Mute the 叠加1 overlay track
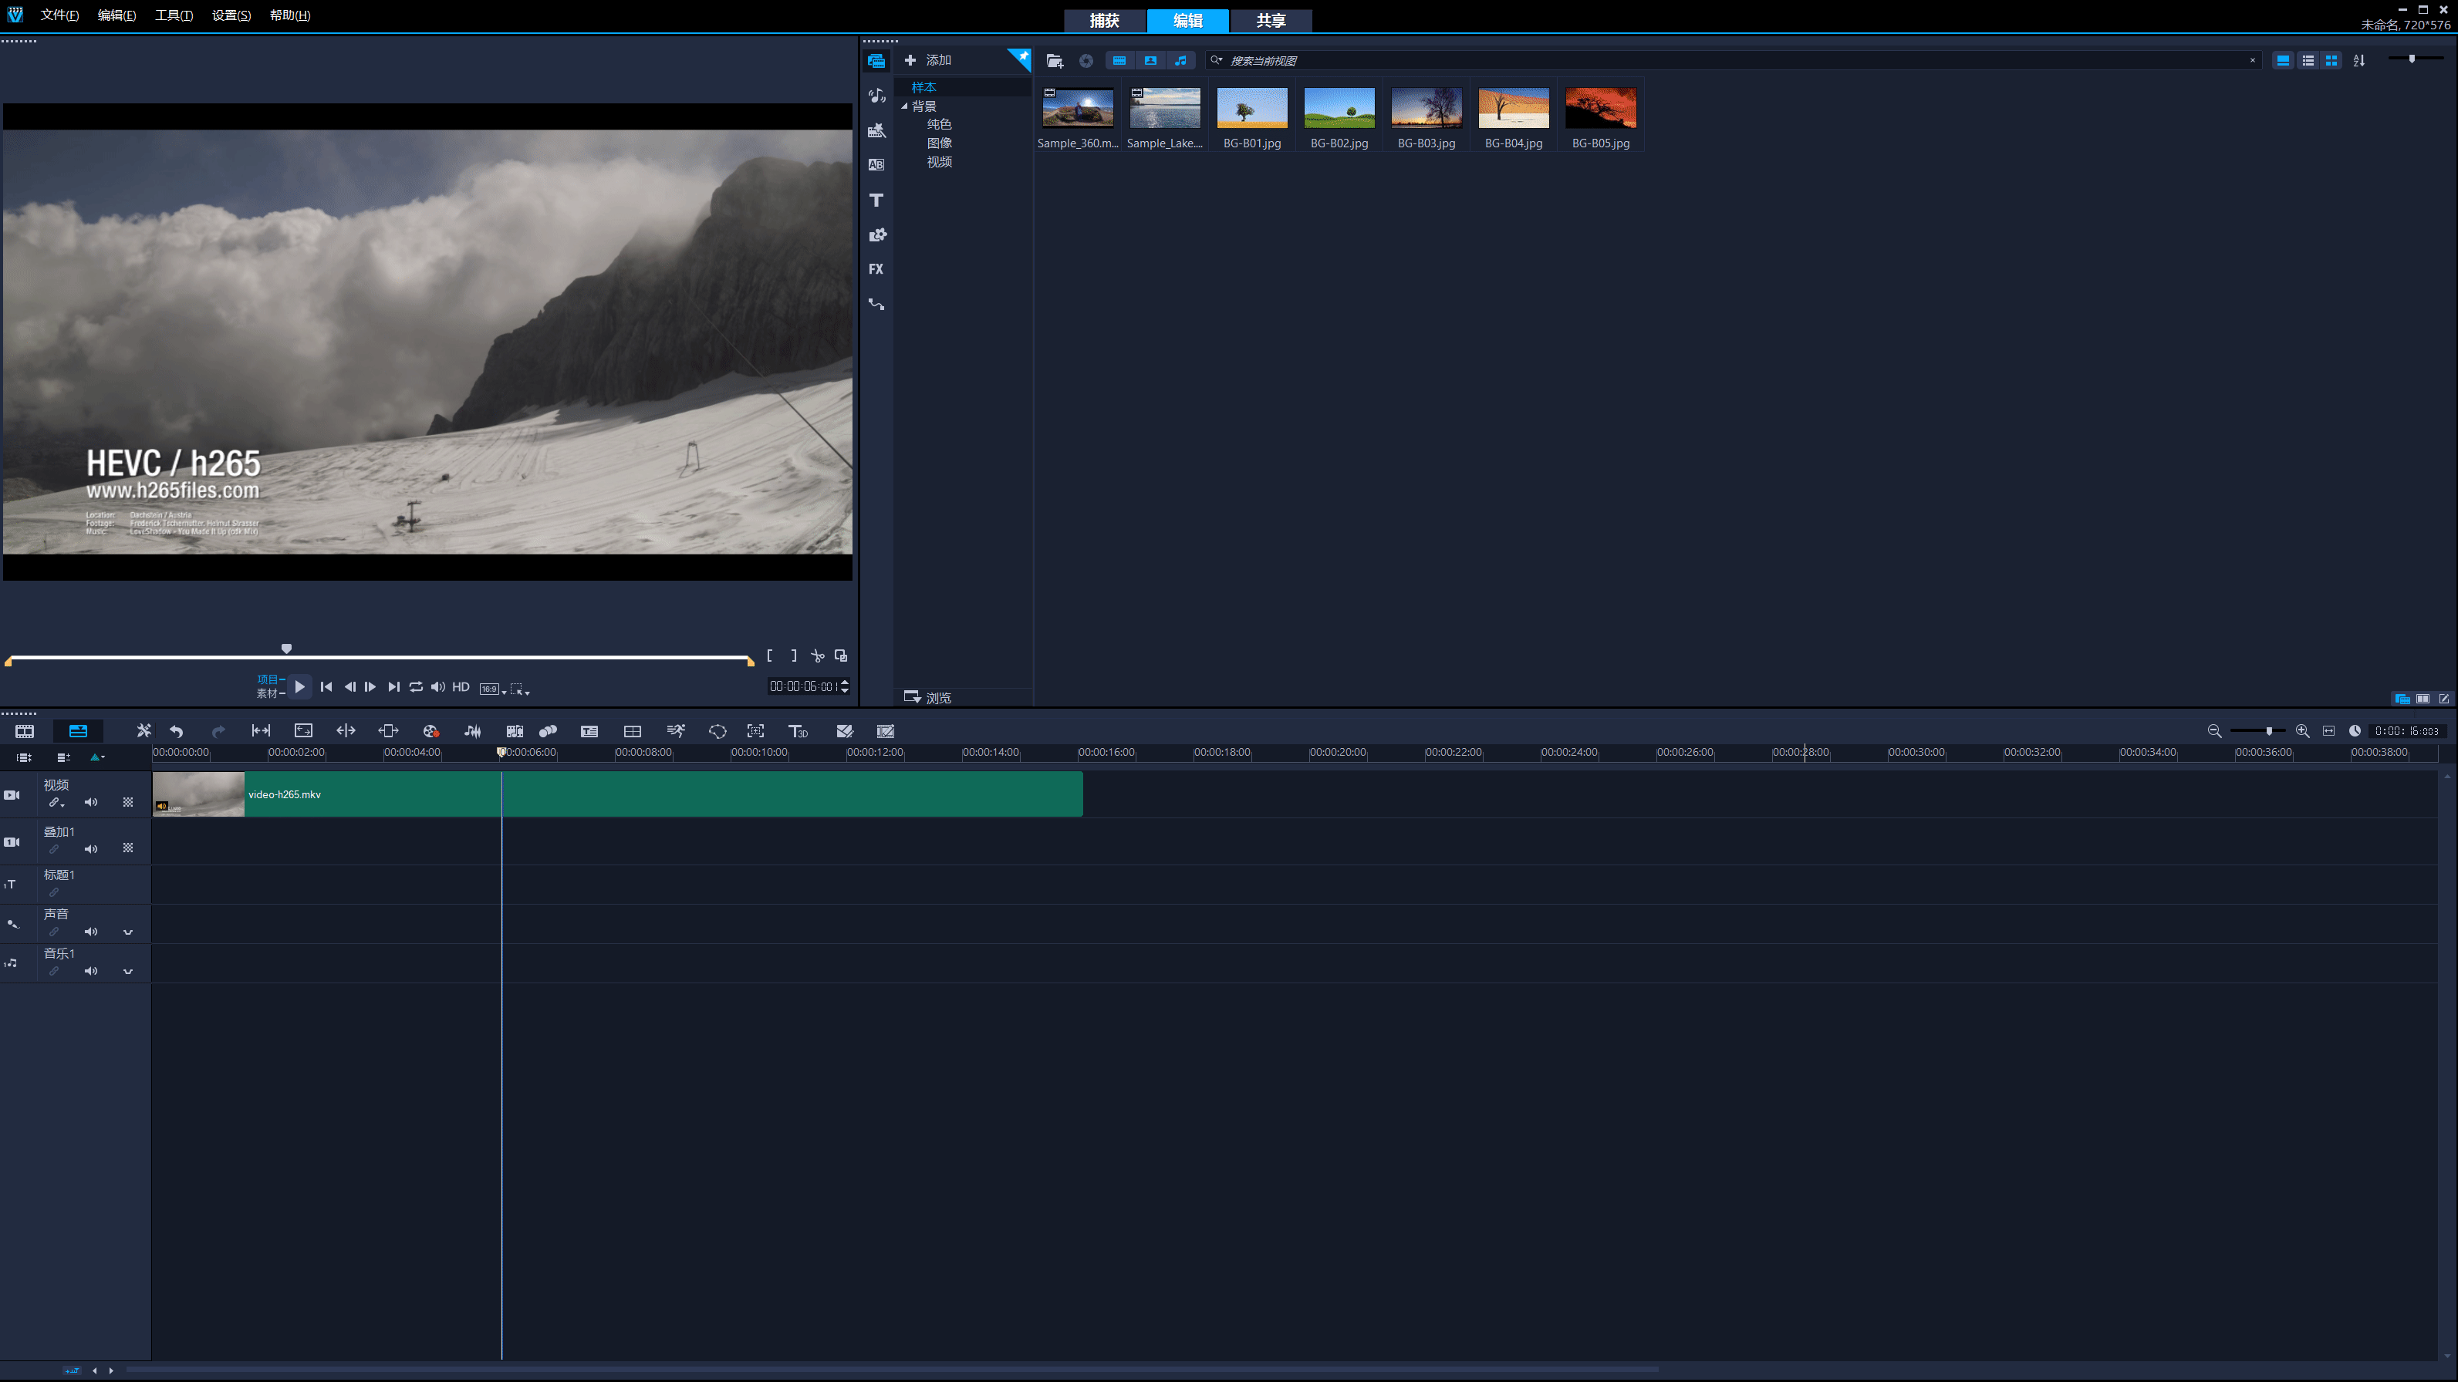 (90, 849)
